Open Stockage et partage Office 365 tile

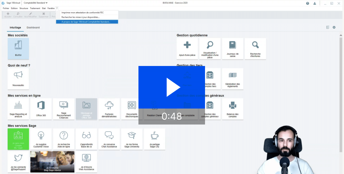87,109
